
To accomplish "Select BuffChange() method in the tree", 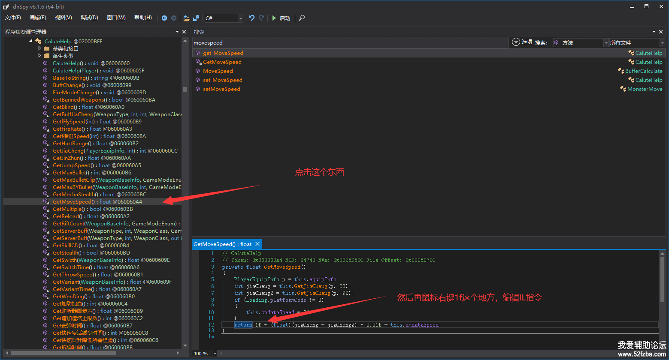I will point(92,85).
